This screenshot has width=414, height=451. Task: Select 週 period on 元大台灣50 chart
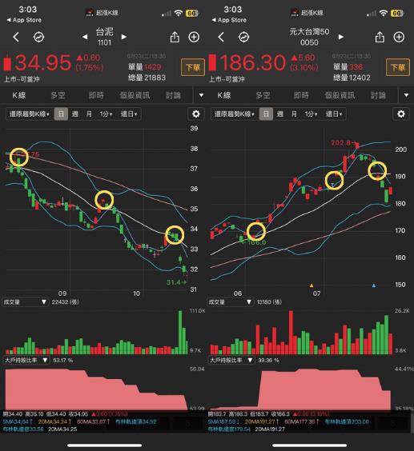(x=280, y=114)
